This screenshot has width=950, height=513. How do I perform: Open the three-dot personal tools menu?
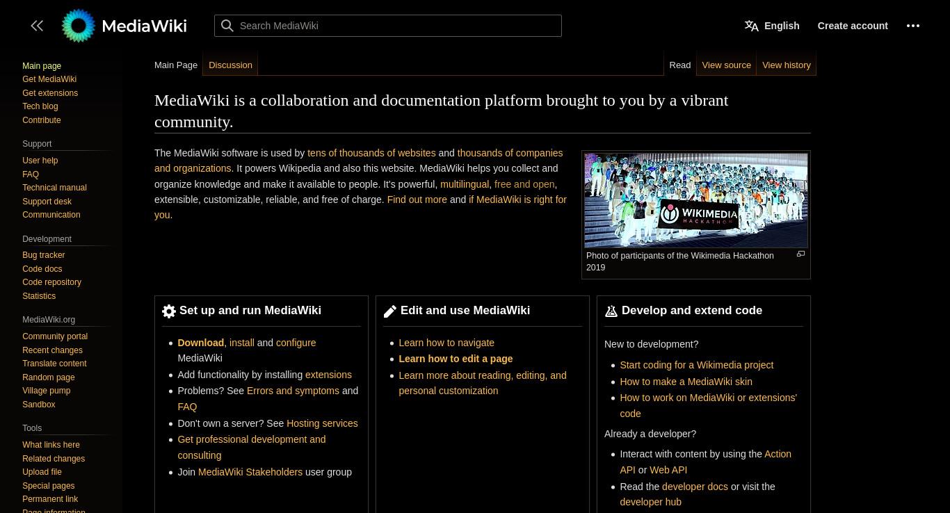coord(913,26)
